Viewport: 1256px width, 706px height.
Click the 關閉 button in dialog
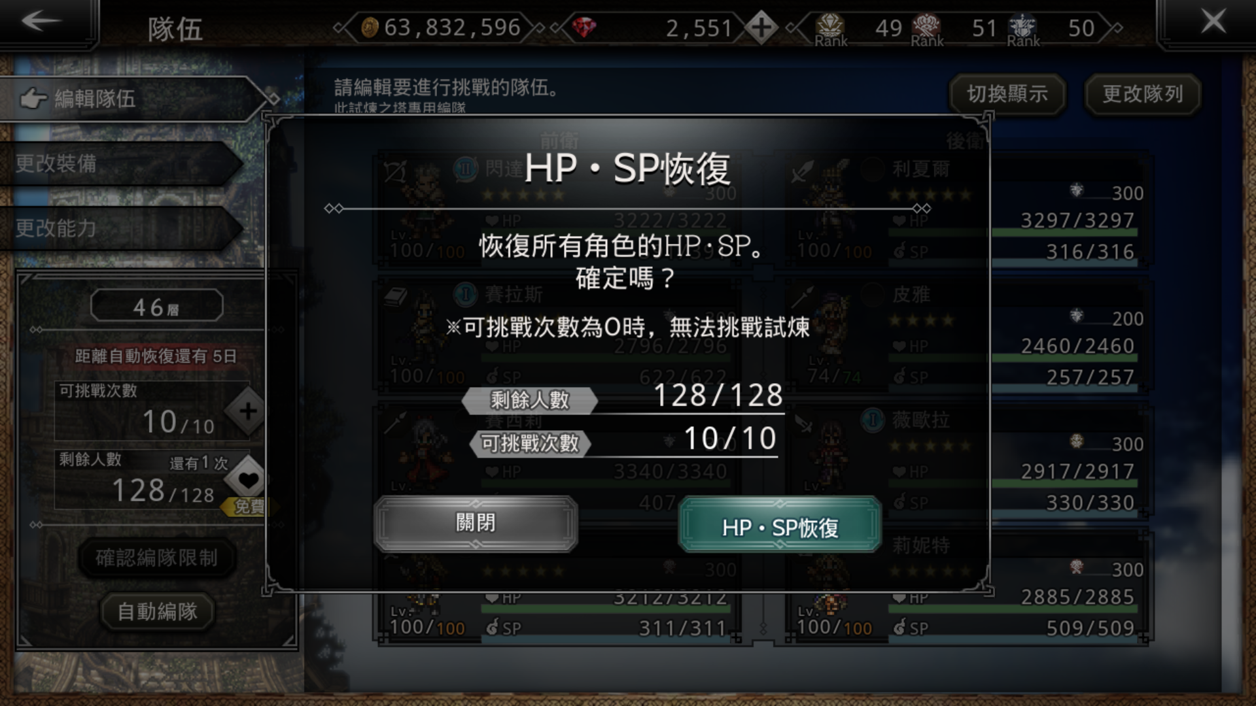point(476,523)
